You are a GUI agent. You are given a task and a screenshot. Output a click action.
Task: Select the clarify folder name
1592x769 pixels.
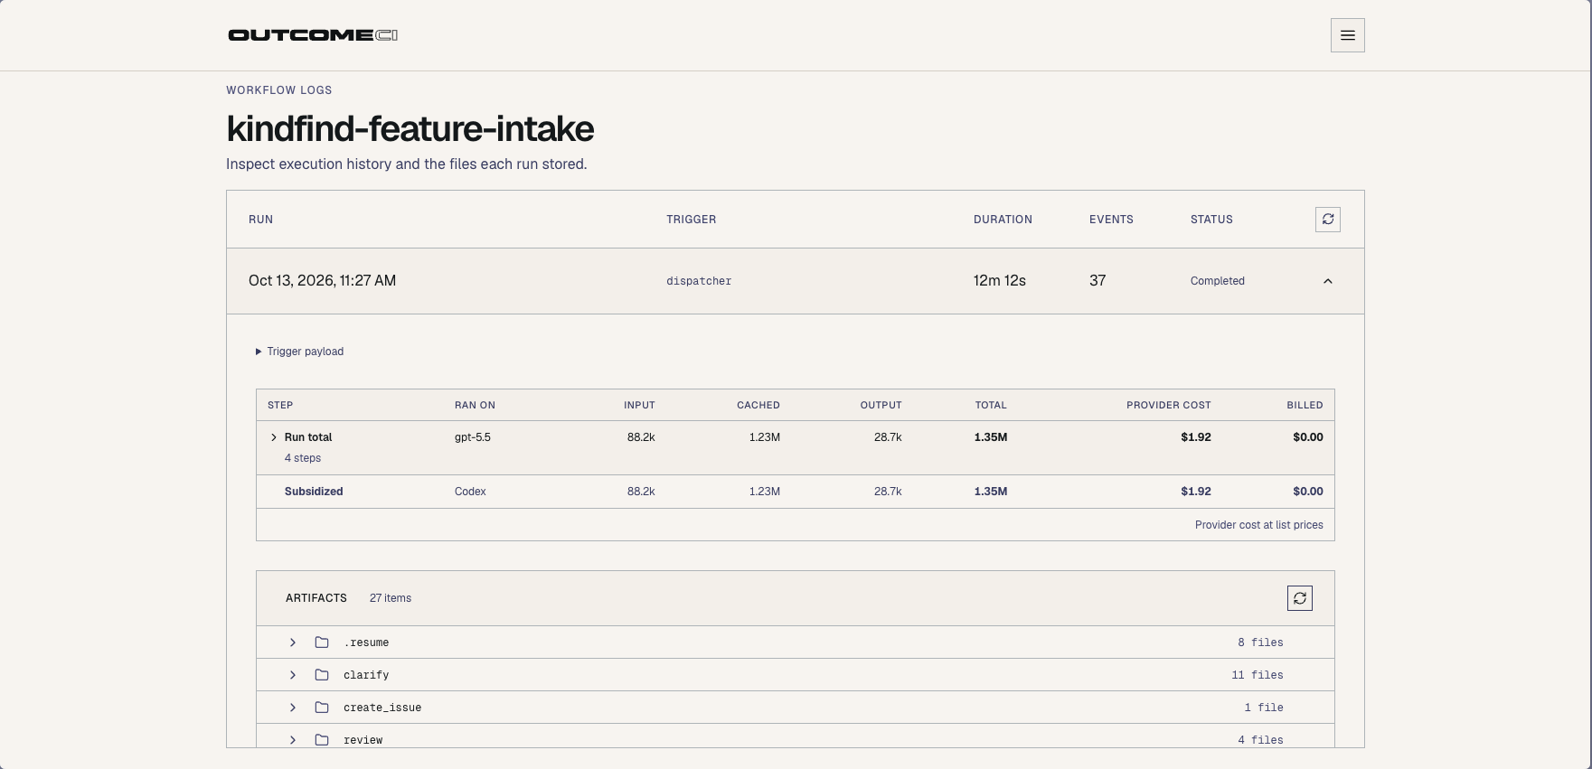[366, 675]
